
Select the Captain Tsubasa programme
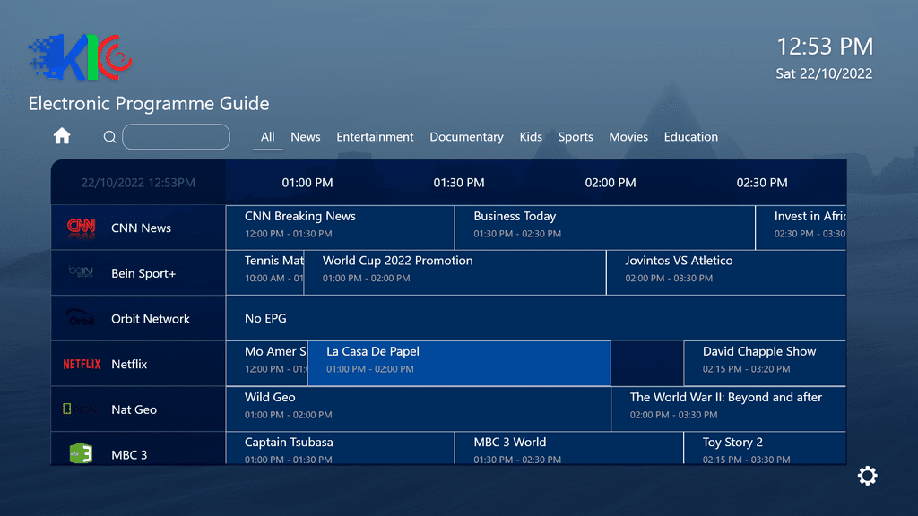340,449
